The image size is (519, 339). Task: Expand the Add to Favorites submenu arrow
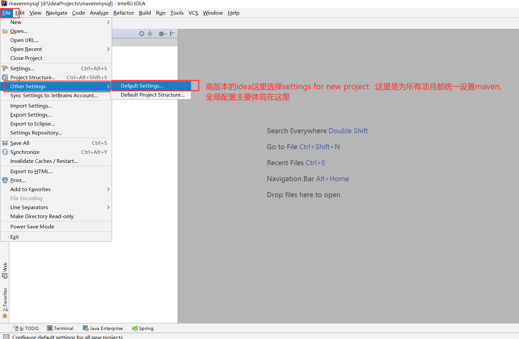point(108,189)
